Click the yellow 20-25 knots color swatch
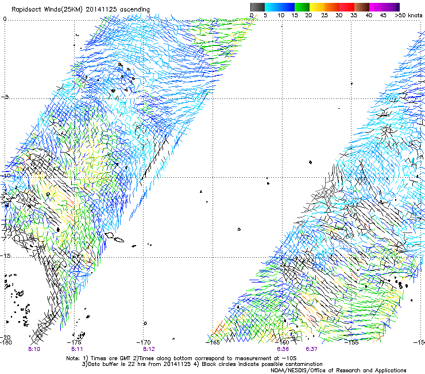 coord(317,7)
